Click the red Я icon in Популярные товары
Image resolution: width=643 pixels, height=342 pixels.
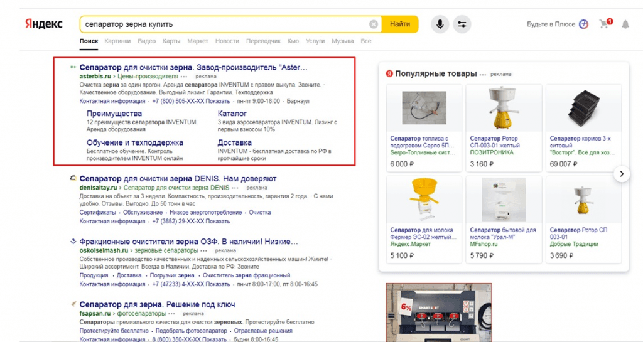pos(389,73)
